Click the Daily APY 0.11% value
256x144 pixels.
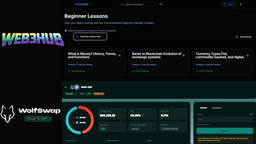tap(165, 115)
